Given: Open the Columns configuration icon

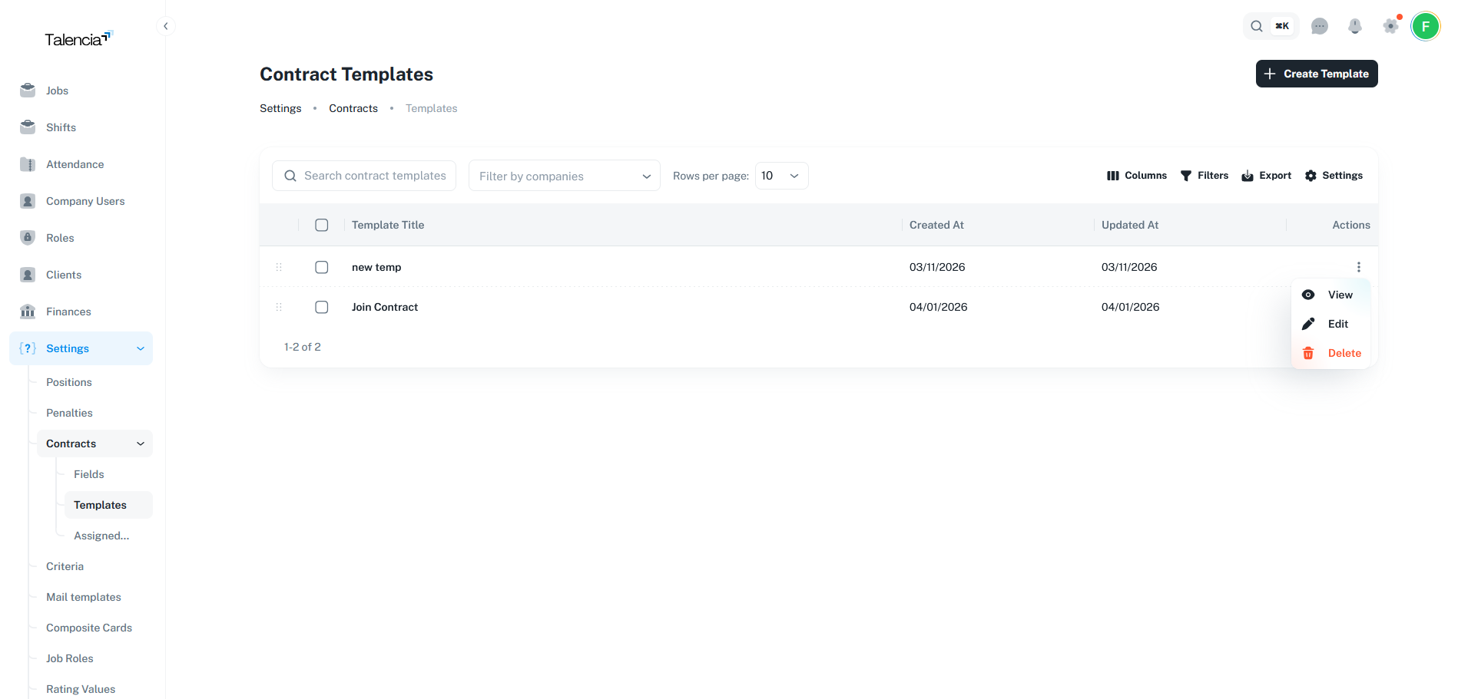Looking at the screenshot, I should tap(1114, 175).
